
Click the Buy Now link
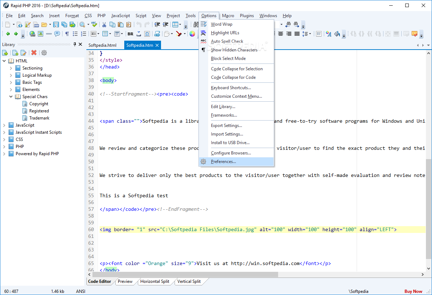coord(413,291)
